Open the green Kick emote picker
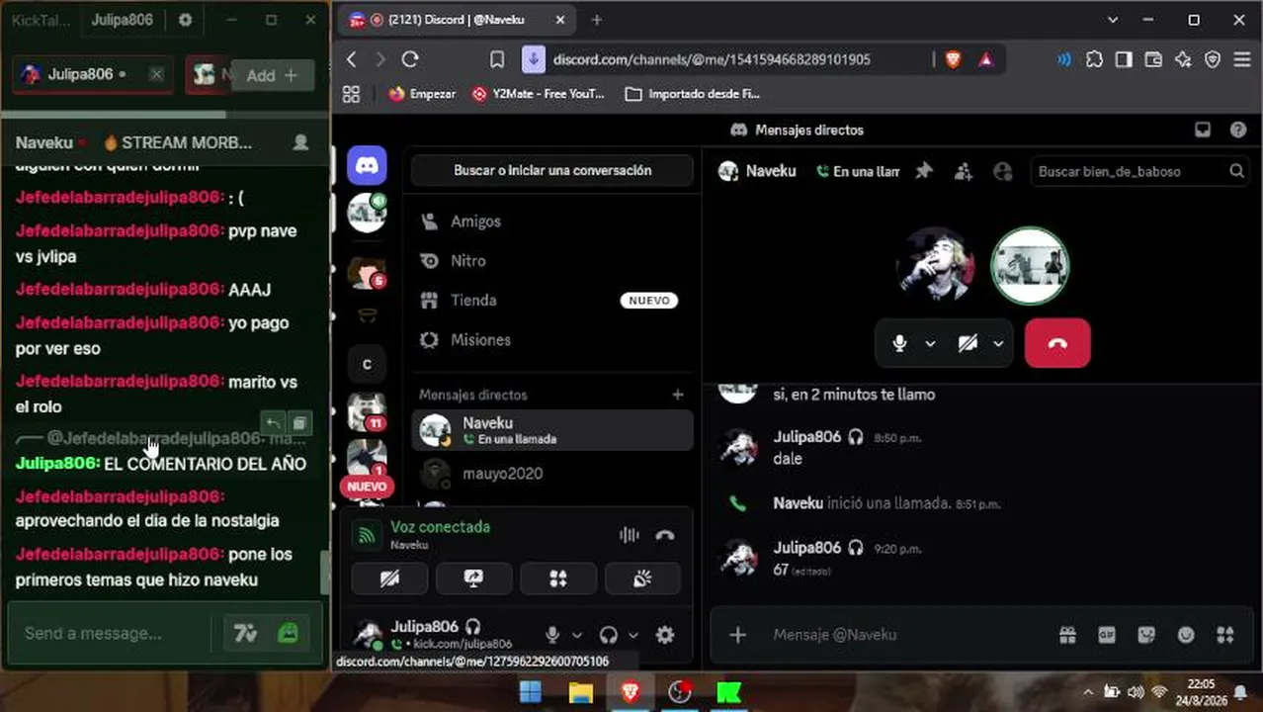The height and width of the screenshot is (712, 1263). (288, 633)
